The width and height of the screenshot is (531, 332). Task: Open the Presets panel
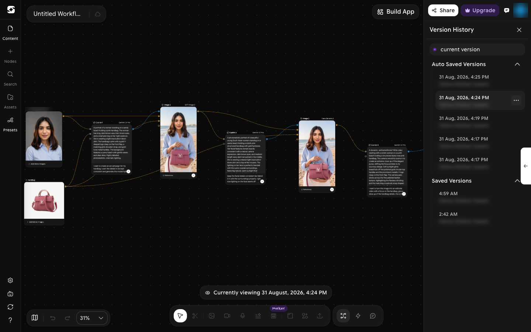[x=10, y=124]
